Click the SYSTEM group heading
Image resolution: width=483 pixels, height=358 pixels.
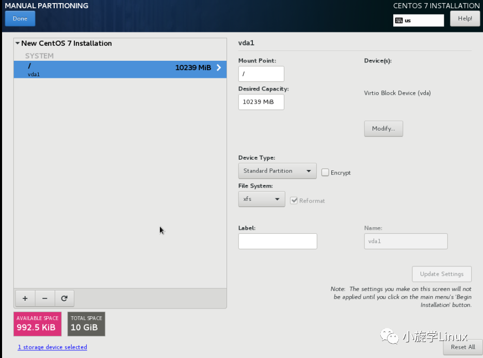coord(39,56)
